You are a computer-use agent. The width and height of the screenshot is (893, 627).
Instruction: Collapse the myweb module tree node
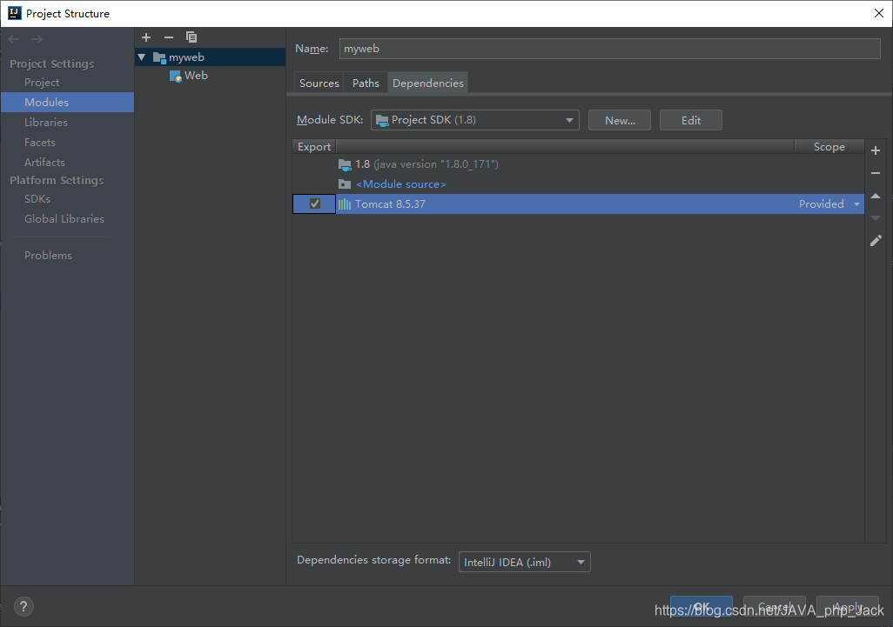pos(142,57)
